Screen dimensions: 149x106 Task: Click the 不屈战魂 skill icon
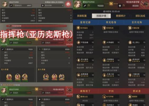(78, 42)
